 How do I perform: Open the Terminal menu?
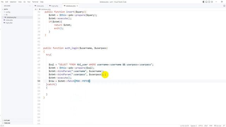pos(35,2)
